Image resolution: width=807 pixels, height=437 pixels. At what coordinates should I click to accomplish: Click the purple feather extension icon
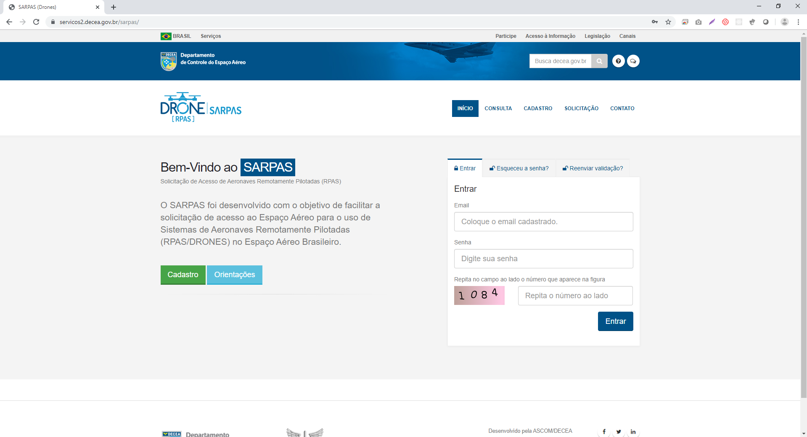click(712, 22)
